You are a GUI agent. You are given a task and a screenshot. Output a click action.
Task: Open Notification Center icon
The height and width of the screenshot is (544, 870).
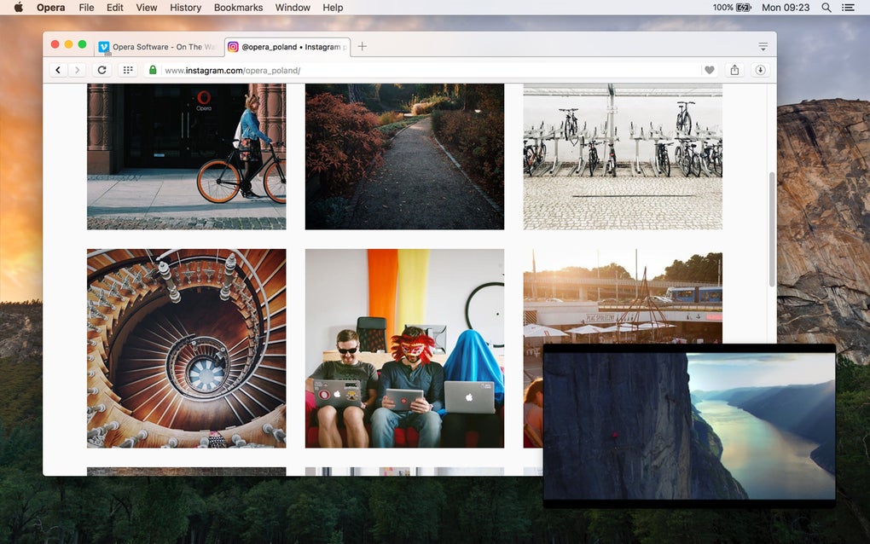pyautogui.click(x=848, y=7)
